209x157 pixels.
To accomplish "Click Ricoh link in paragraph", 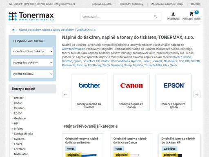I will (x=106, y=65).
